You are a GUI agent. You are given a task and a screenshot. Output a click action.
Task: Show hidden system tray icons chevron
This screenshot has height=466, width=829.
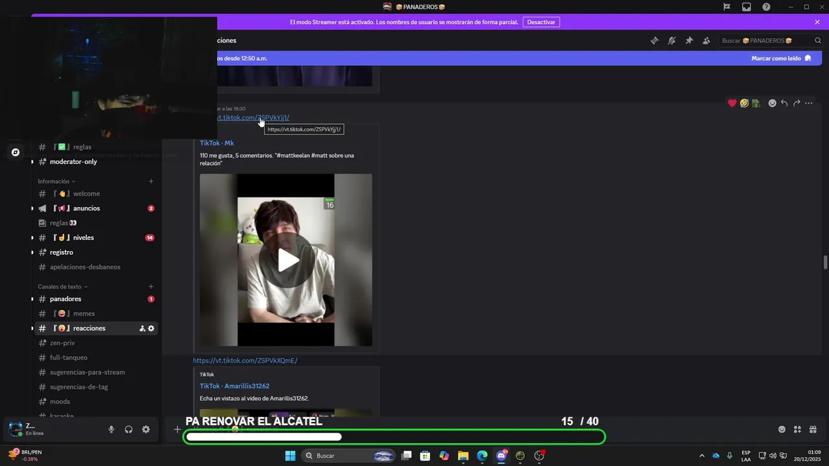click(701, 456)
